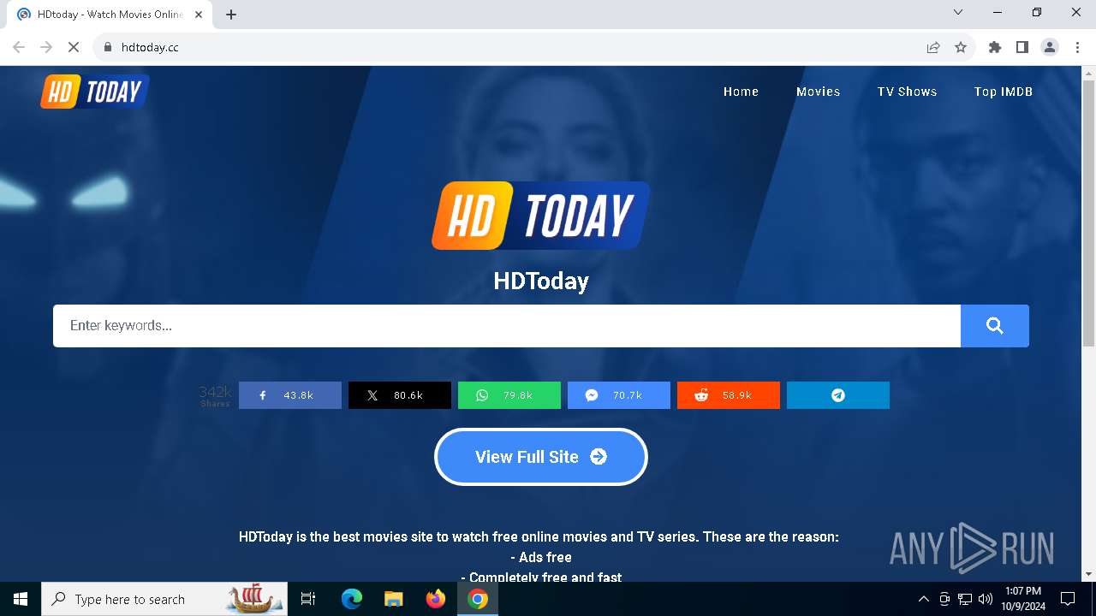Open the Windows Start menu
Viewport: 1096px width, 616px height.
point(21,599)
